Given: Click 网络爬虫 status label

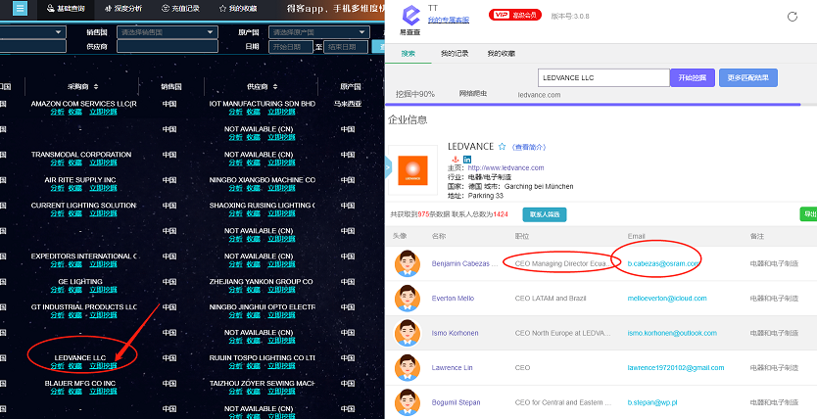Looking at the screenshot, I should pos(472,94).
